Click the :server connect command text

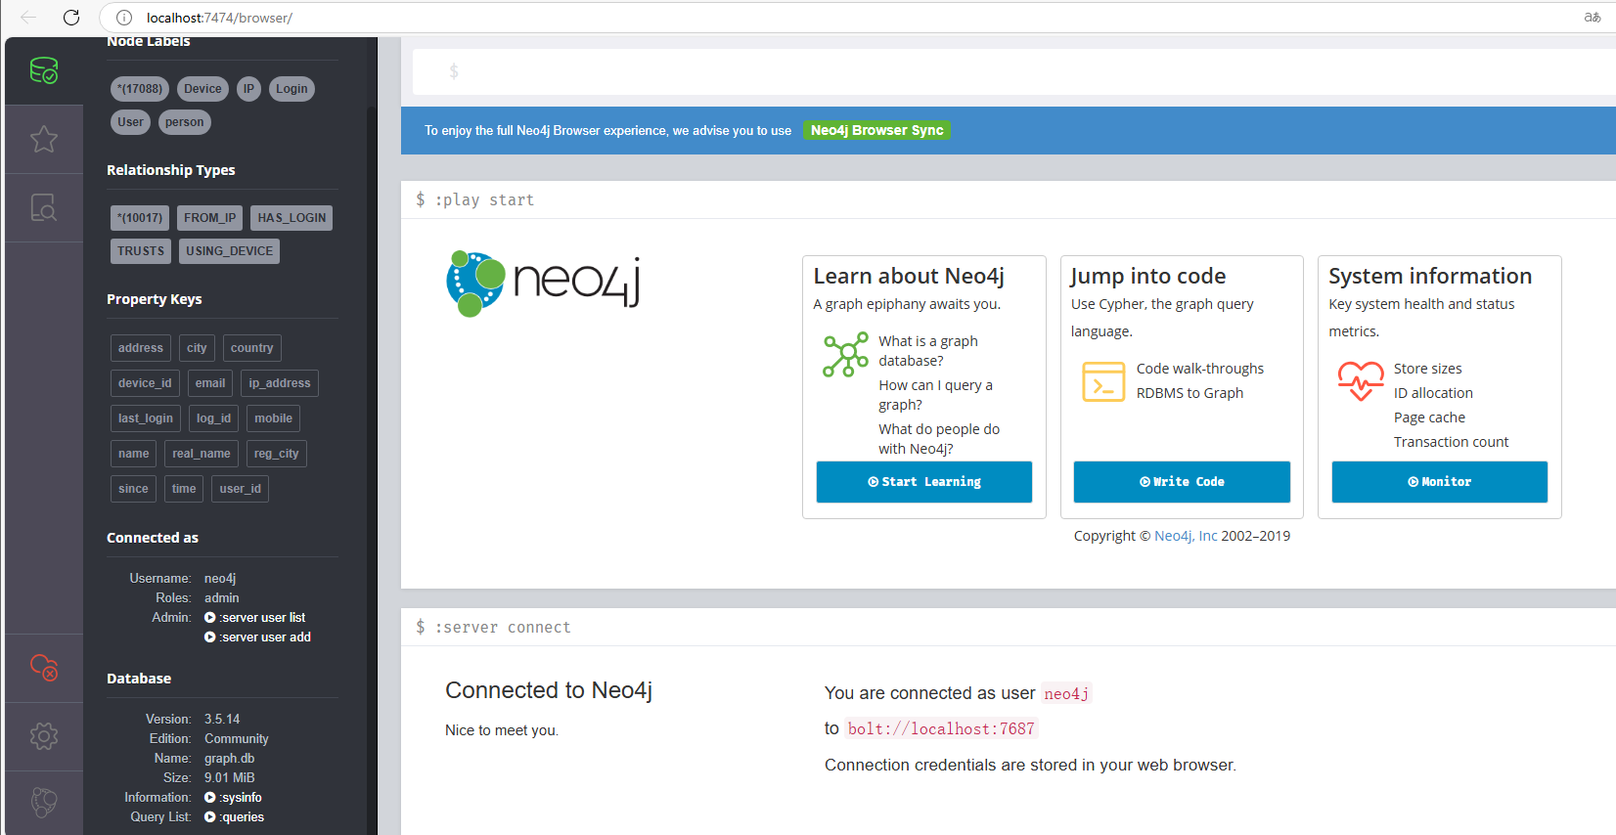503,627
